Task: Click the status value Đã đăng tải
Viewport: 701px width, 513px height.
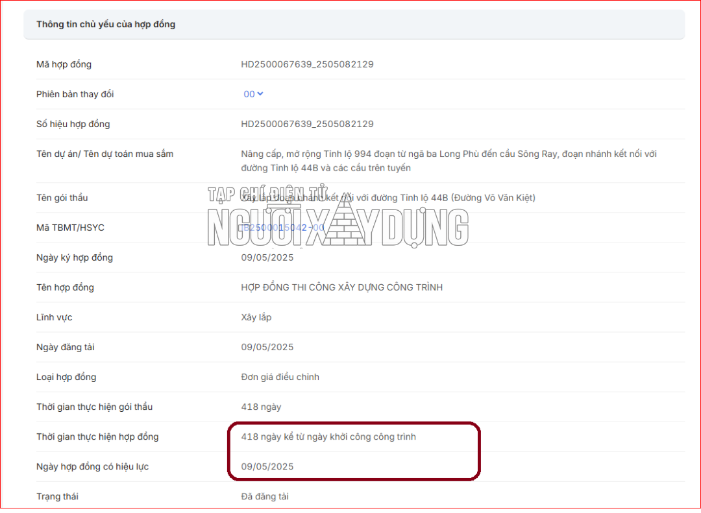Action: [x=265, y=497]
